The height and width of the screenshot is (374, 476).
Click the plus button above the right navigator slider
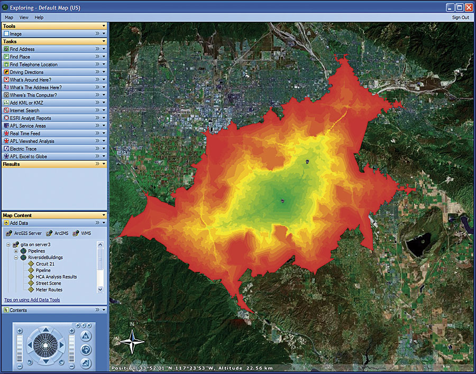(71, 331)
